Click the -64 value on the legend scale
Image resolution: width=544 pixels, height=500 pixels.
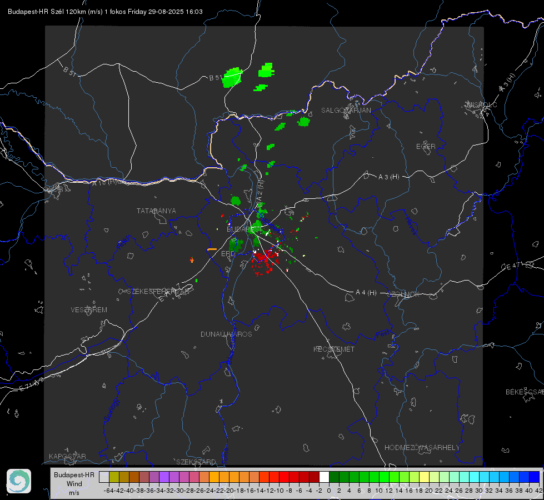coord(109,491)
